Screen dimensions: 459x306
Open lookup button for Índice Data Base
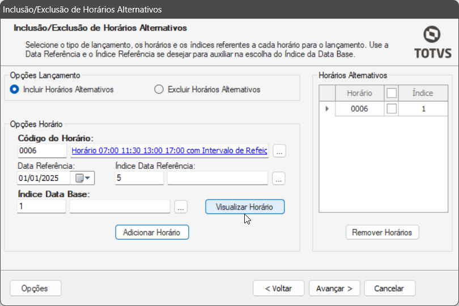(181, 207)
